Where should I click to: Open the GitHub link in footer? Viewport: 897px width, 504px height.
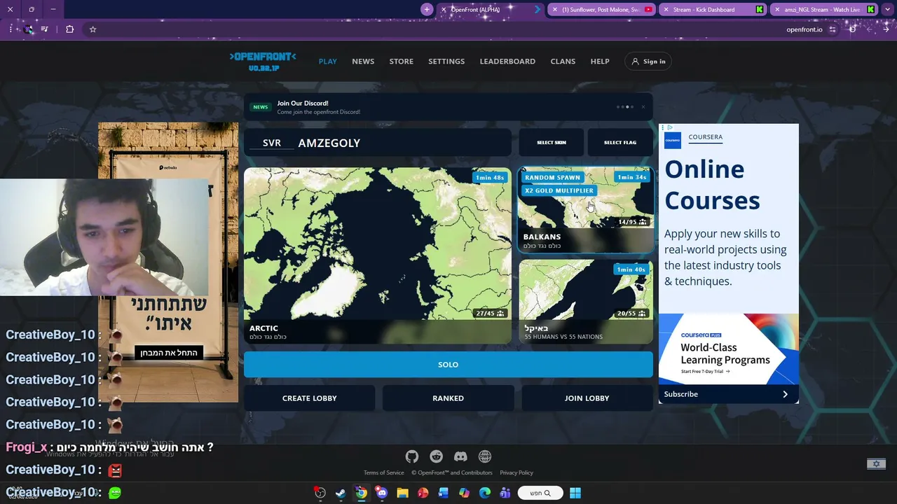pos(412,456)
